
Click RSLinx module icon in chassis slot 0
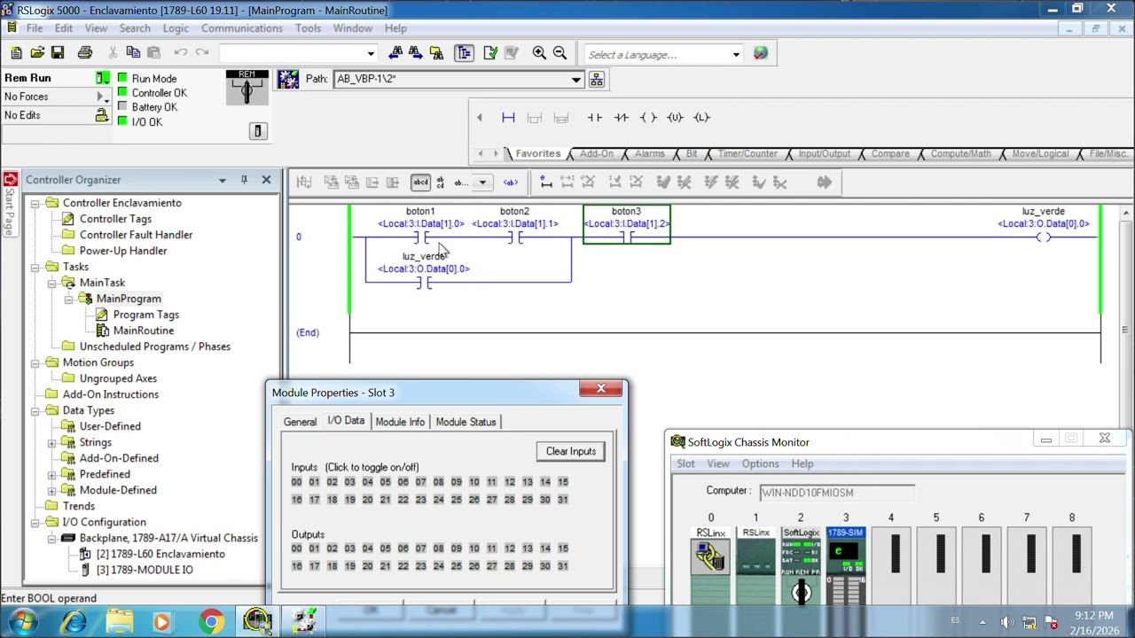click(x=710, y=556)
